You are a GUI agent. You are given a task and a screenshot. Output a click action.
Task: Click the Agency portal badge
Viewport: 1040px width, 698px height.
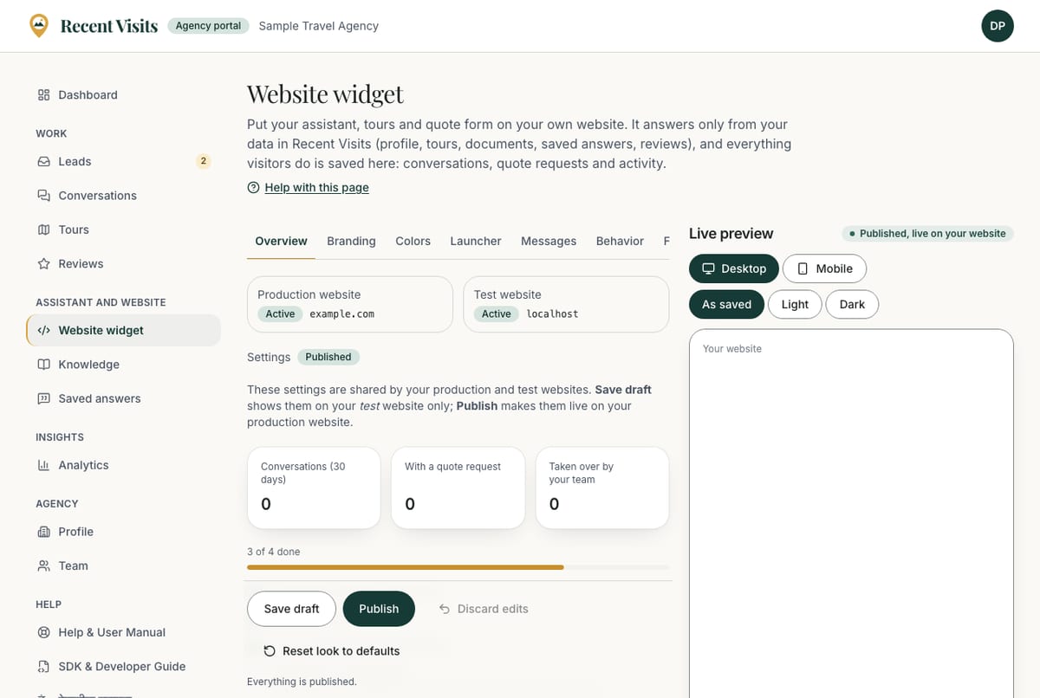pos(208,26)
